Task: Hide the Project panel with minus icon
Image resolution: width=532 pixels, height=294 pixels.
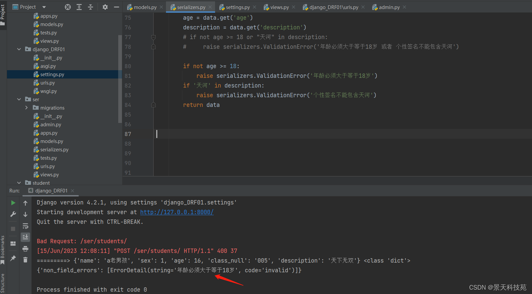Action: pyautogui.click(x=116, y=7)
